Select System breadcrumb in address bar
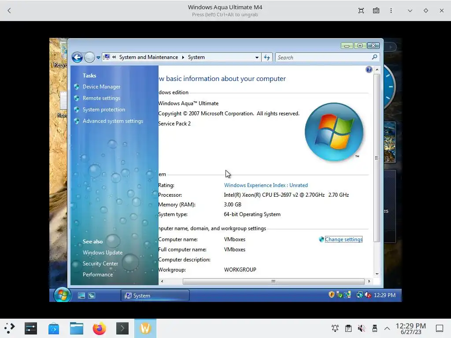 [x=196, y=57]
